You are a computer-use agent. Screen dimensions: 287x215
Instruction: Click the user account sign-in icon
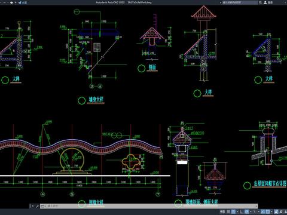(x=265, y=2)
